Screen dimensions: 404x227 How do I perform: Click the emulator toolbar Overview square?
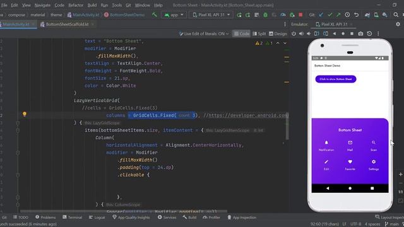[x=352, y=33]
